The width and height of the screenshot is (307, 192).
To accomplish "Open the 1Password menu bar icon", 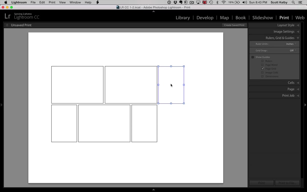I will coord(169,2).
